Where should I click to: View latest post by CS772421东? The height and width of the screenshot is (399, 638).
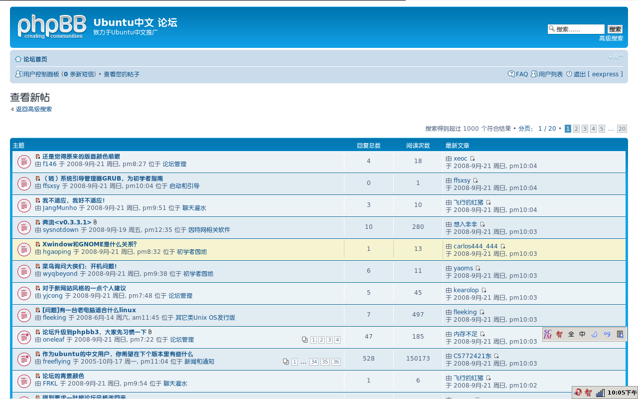click(496, 356)
